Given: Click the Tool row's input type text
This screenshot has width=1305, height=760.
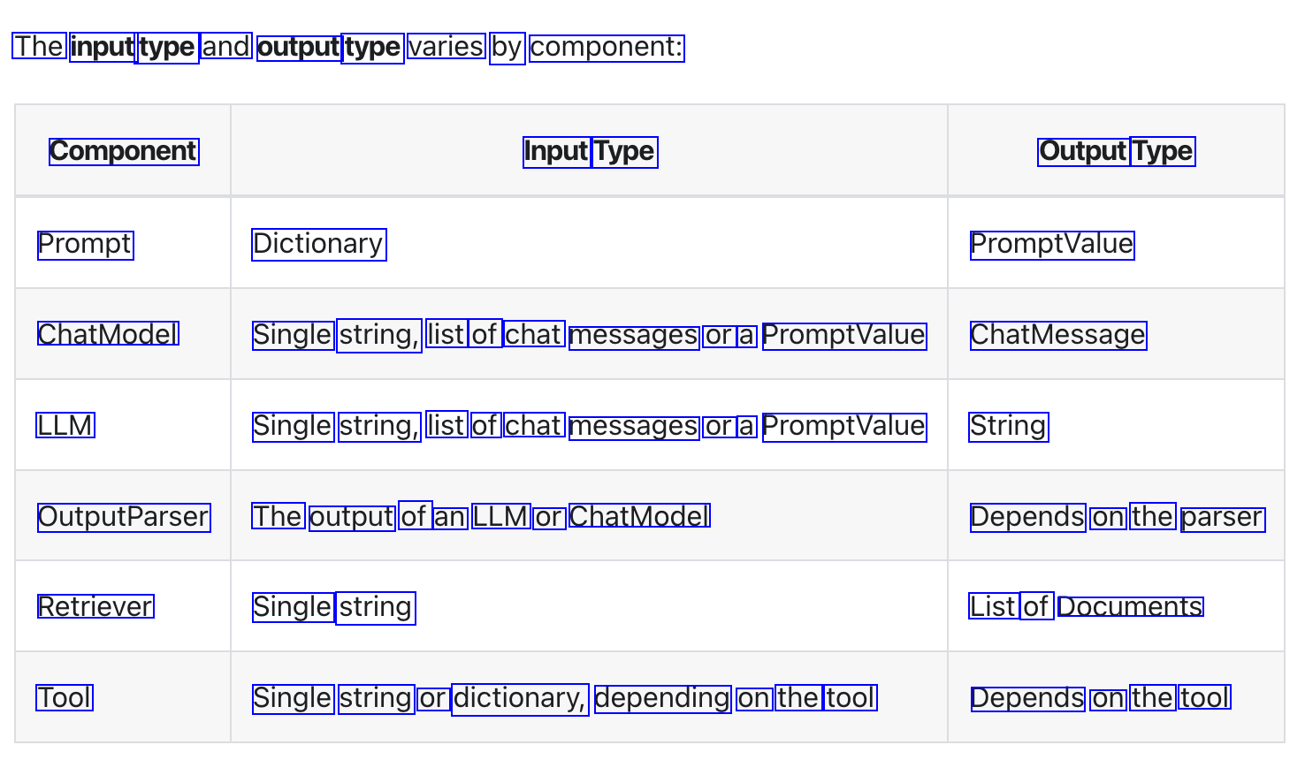Looking at the screenshot, I should (564, 697).
